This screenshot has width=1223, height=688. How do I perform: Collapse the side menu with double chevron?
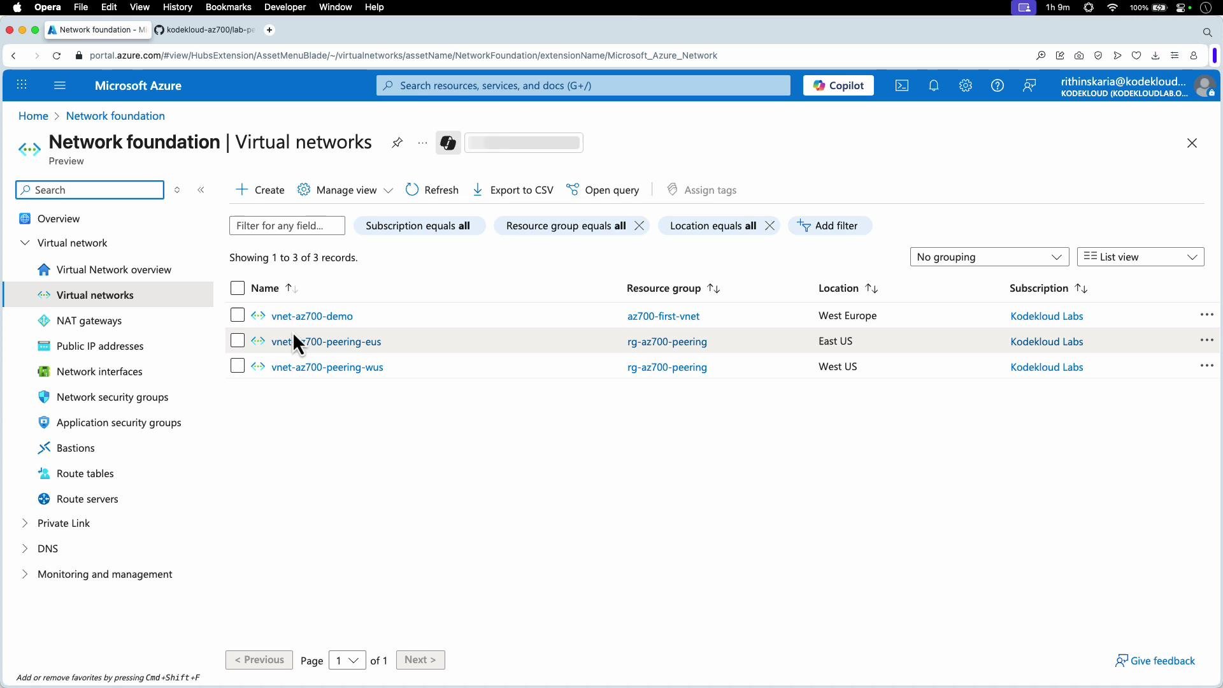tap(201, 190)
